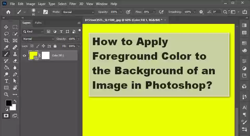This screenshot has width=250, height=136.
Task: Toggle lock transparent pixels
Action: tap(32, 46)
